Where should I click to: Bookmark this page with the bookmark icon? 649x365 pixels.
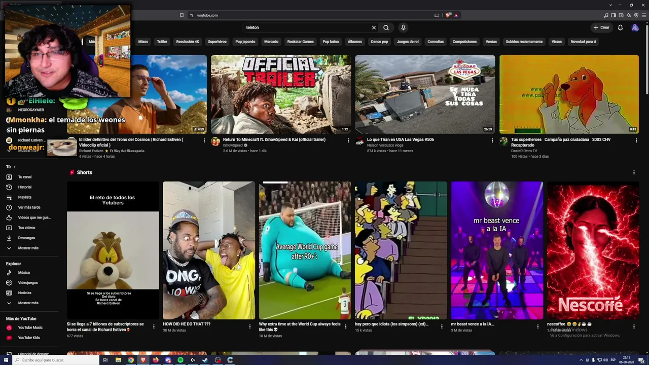click(x=182, y=15)
